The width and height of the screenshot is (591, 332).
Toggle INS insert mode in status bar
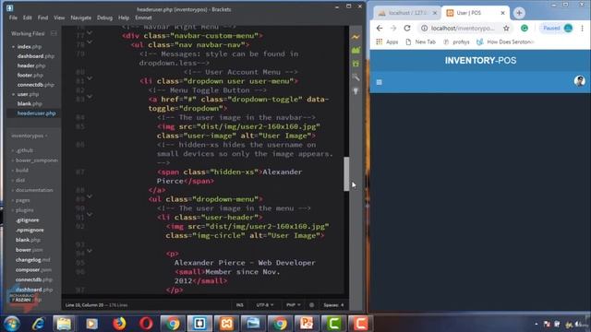click(240, 305)
